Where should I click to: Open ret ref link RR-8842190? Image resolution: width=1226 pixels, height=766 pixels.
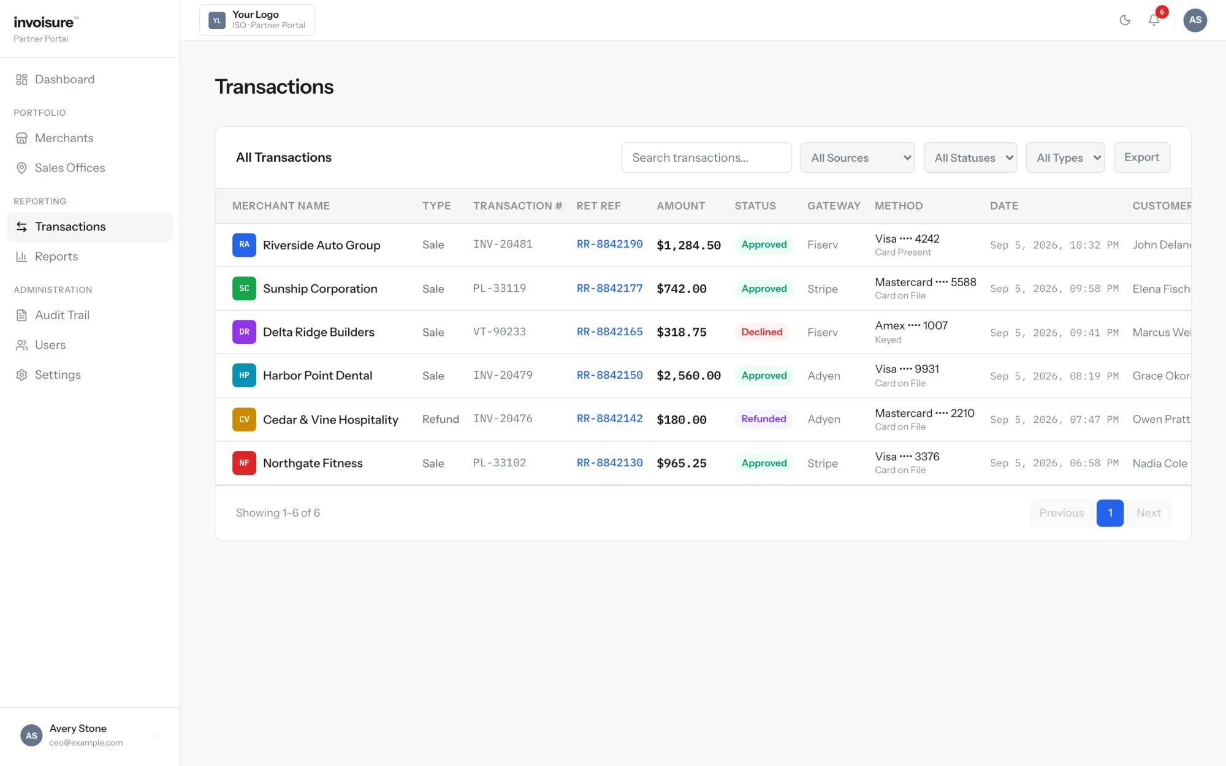tap(609, 244)
